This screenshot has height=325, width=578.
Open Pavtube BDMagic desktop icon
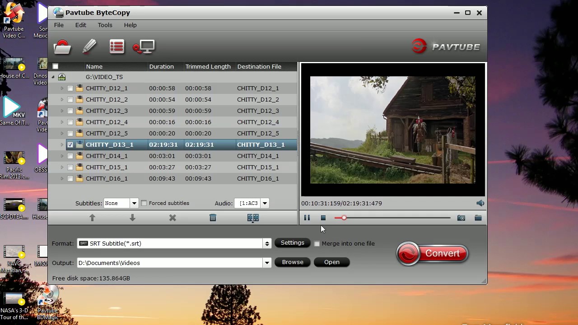(47, 302)
